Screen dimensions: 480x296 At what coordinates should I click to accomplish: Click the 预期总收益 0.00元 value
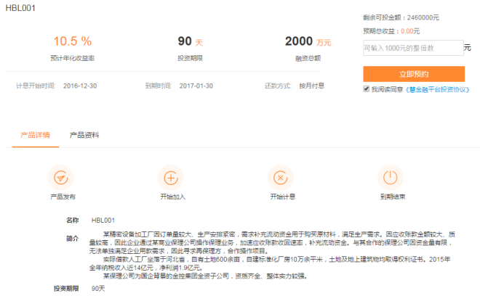410,31
